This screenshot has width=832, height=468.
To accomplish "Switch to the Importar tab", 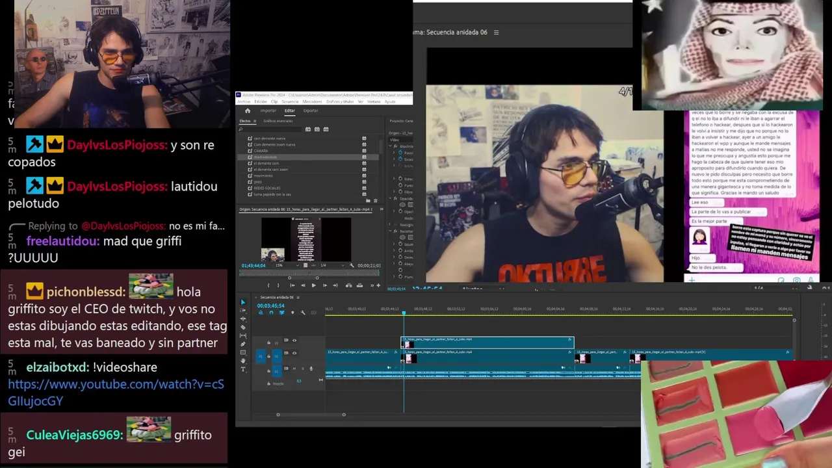I will pyautogui.click(x=268, y=110).
